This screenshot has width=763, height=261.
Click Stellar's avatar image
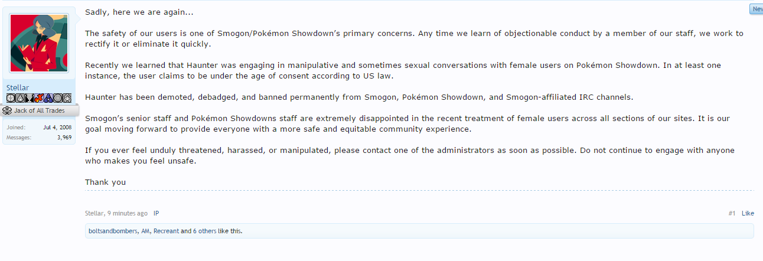pos(39,43)
